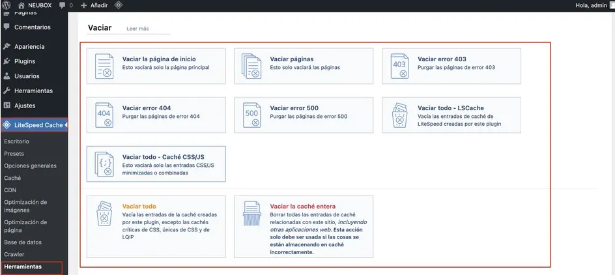The height and width of the screenshot is (275, 615).
Task: Open Optimización de página submenu item
Action: (x=25, y=226)
